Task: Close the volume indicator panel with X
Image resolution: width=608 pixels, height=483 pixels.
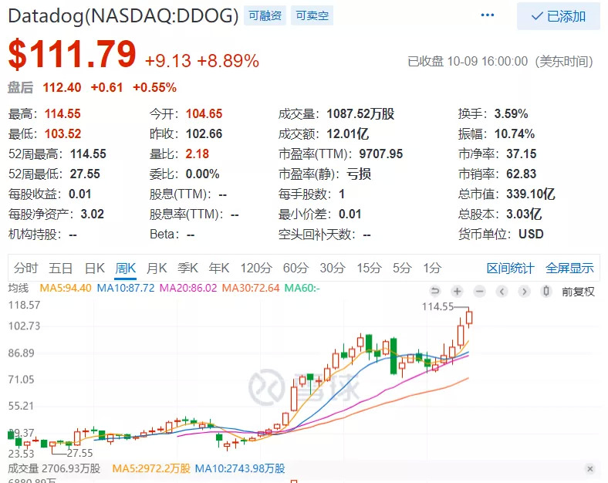Action: 589,469
